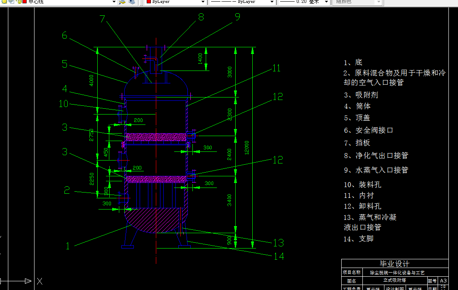Select the 3400 dimension text

click(229, 200)
